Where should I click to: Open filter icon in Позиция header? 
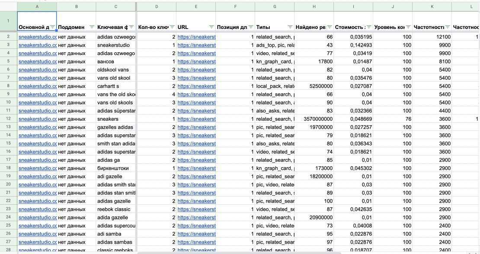(x=251, y=27)
